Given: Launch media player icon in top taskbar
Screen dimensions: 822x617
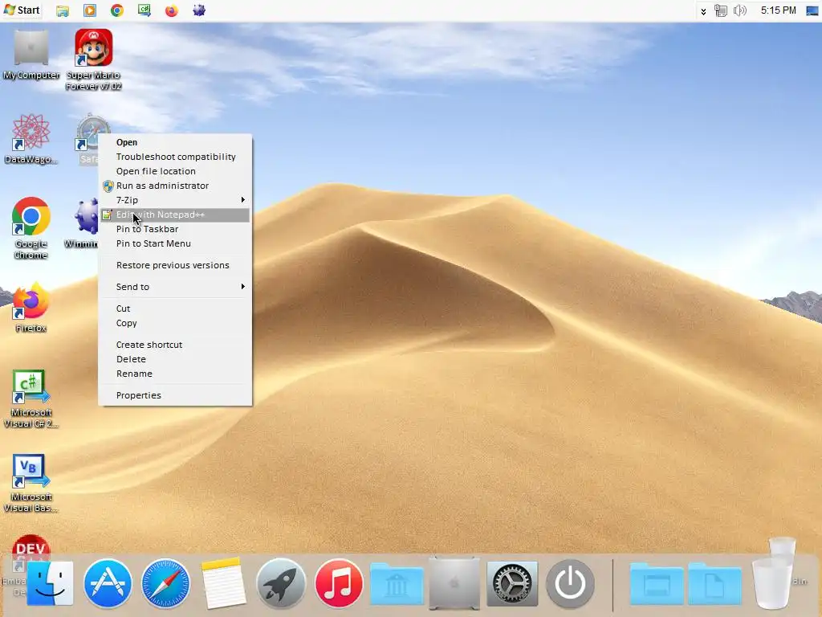Looking at the screenshot, I should tap(90, 10).
